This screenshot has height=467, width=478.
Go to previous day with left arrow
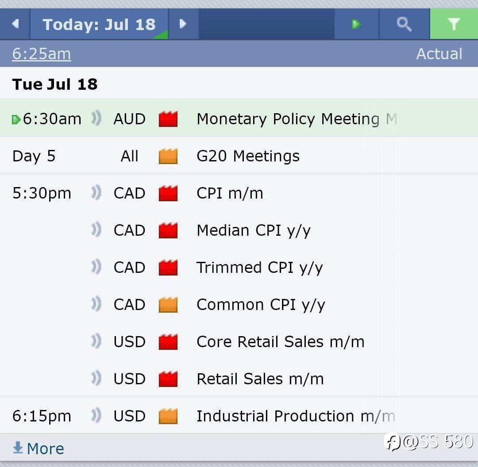coord(15,24)
